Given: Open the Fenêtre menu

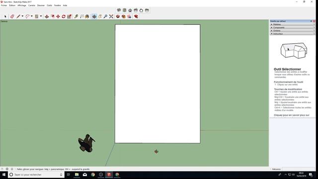Looking at the screenshot, I should click(58, 5).
